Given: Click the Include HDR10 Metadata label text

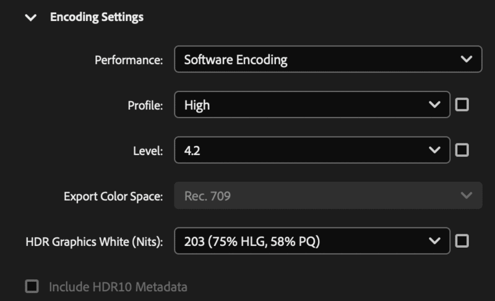Looking at the screenshot, I should tap(118, 287).
